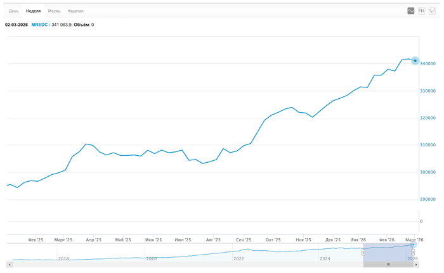Switch to candlestick chart view
Viewport: 444px width, 273px height.
click(422, 11)
